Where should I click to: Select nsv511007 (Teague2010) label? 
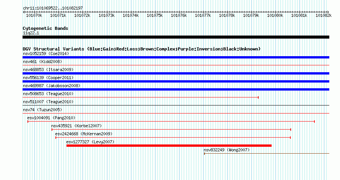pos(48,102)
